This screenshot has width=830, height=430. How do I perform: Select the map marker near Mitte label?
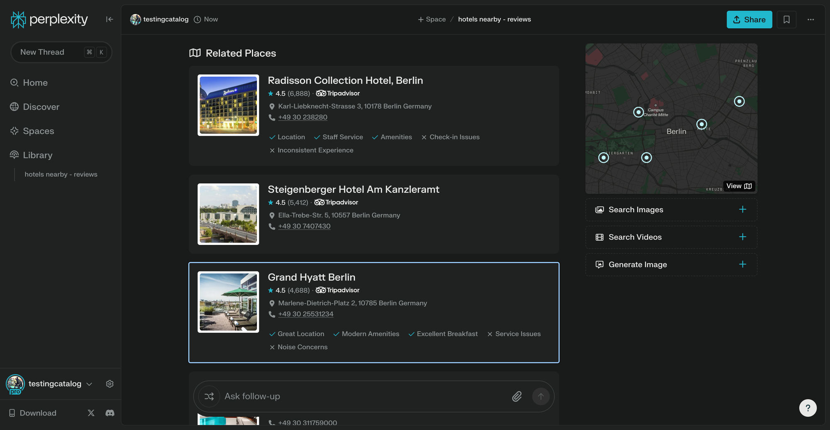point(701,124)
